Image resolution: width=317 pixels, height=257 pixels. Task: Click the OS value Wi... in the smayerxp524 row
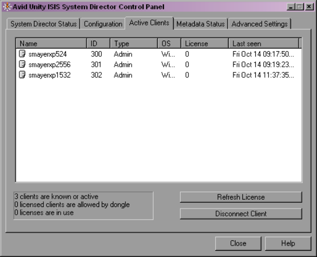point(168,54)
